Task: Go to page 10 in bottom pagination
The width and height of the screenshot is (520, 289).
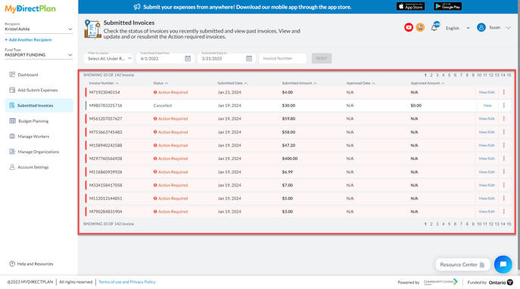Action: tap(479, 224)
